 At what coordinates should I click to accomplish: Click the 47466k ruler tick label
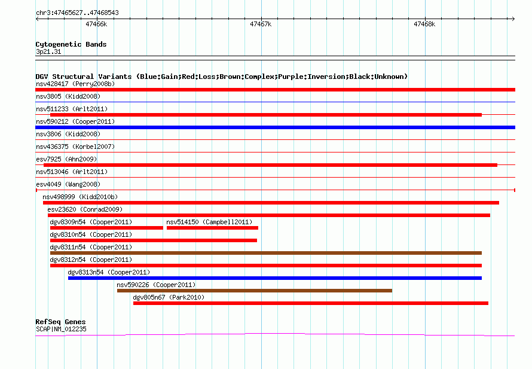pyautogui.click(x=96, y=24)
